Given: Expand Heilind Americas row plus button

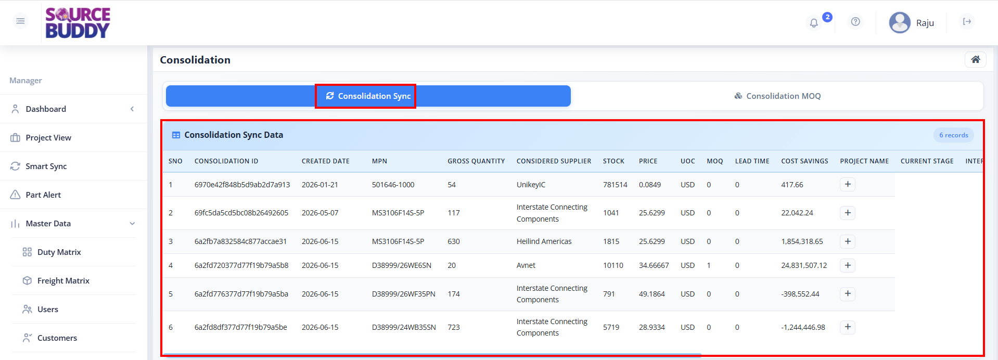Looking at the screenshot, I should tap(848, 241).
